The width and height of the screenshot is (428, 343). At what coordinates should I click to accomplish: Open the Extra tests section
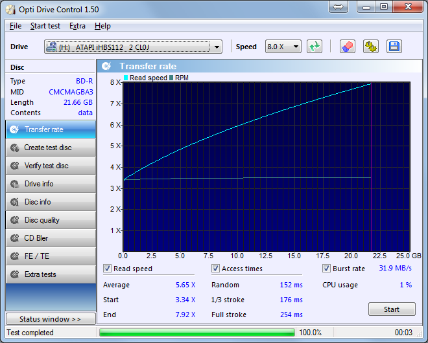coord(51,274)
